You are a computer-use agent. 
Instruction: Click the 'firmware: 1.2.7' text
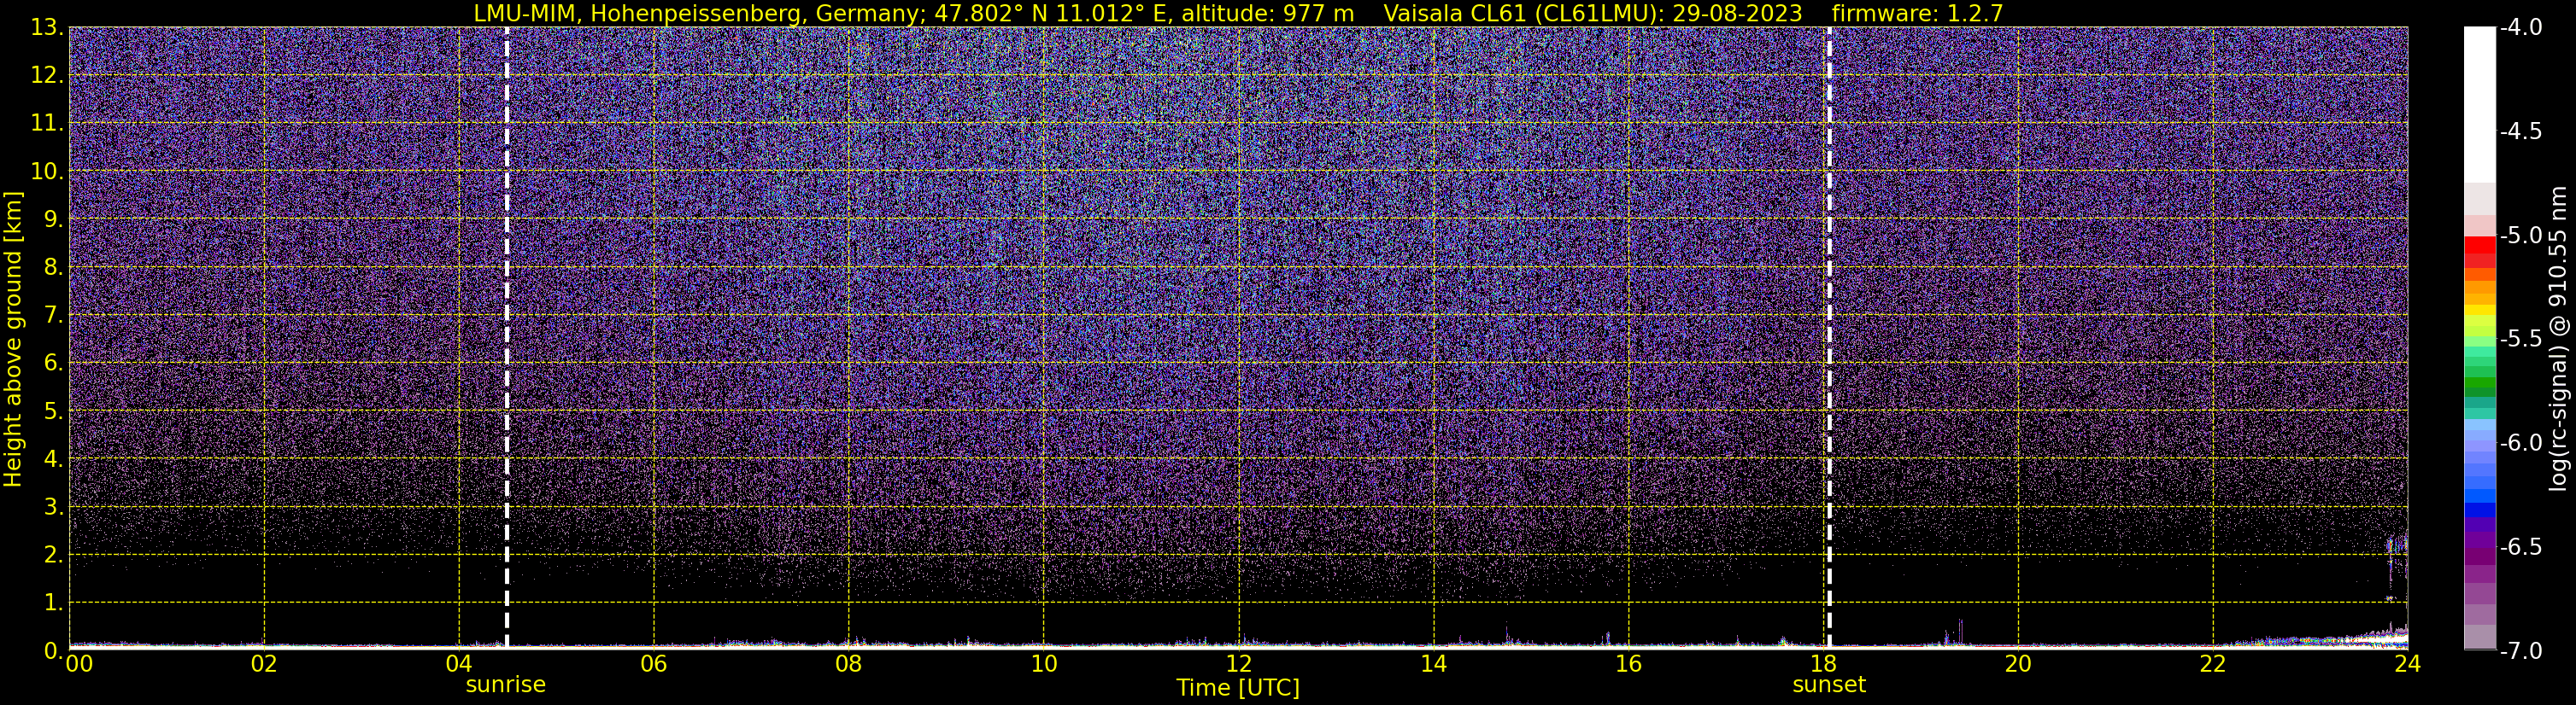point(1917,13)
